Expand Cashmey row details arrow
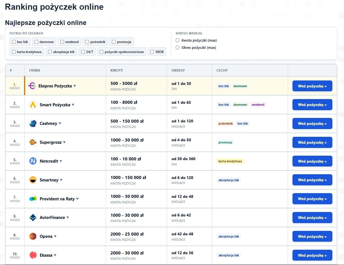Viewport: 344px width, 265px height. click(60, 123)
